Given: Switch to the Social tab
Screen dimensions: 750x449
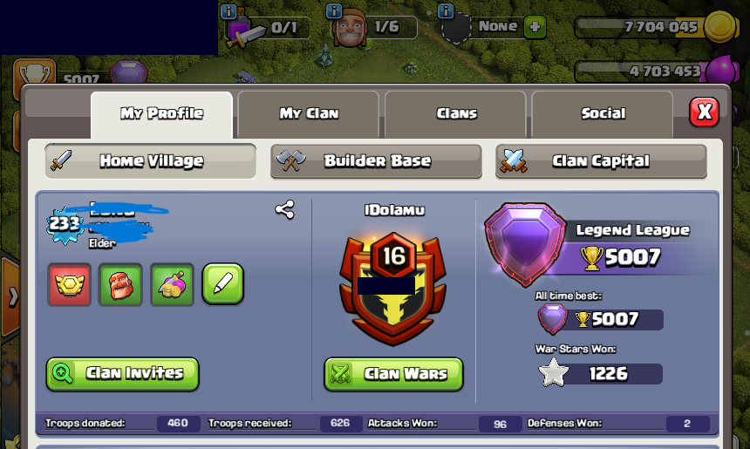Looking at the screenshot, I should 603,114.
